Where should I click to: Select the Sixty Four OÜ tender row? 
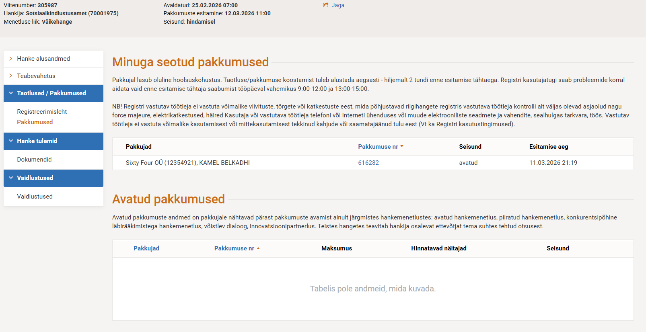[x=188, y=163]
